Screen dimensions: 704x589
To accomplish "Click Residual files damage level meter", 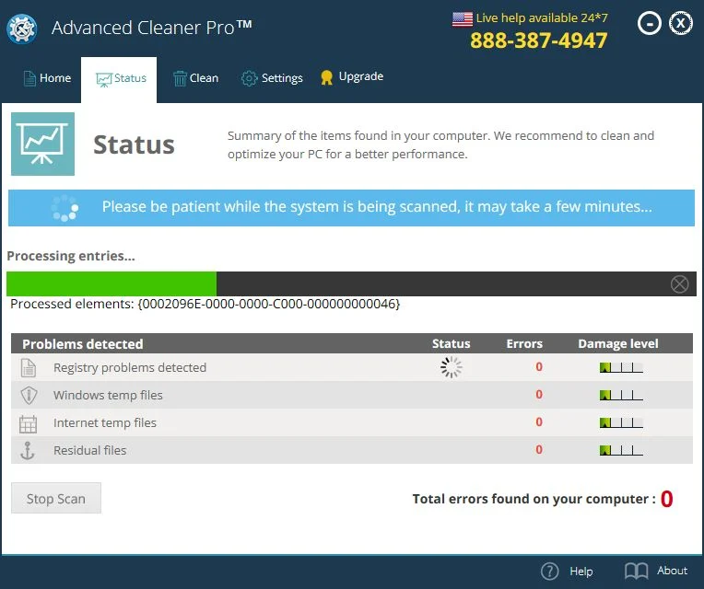I will point(621,450).
